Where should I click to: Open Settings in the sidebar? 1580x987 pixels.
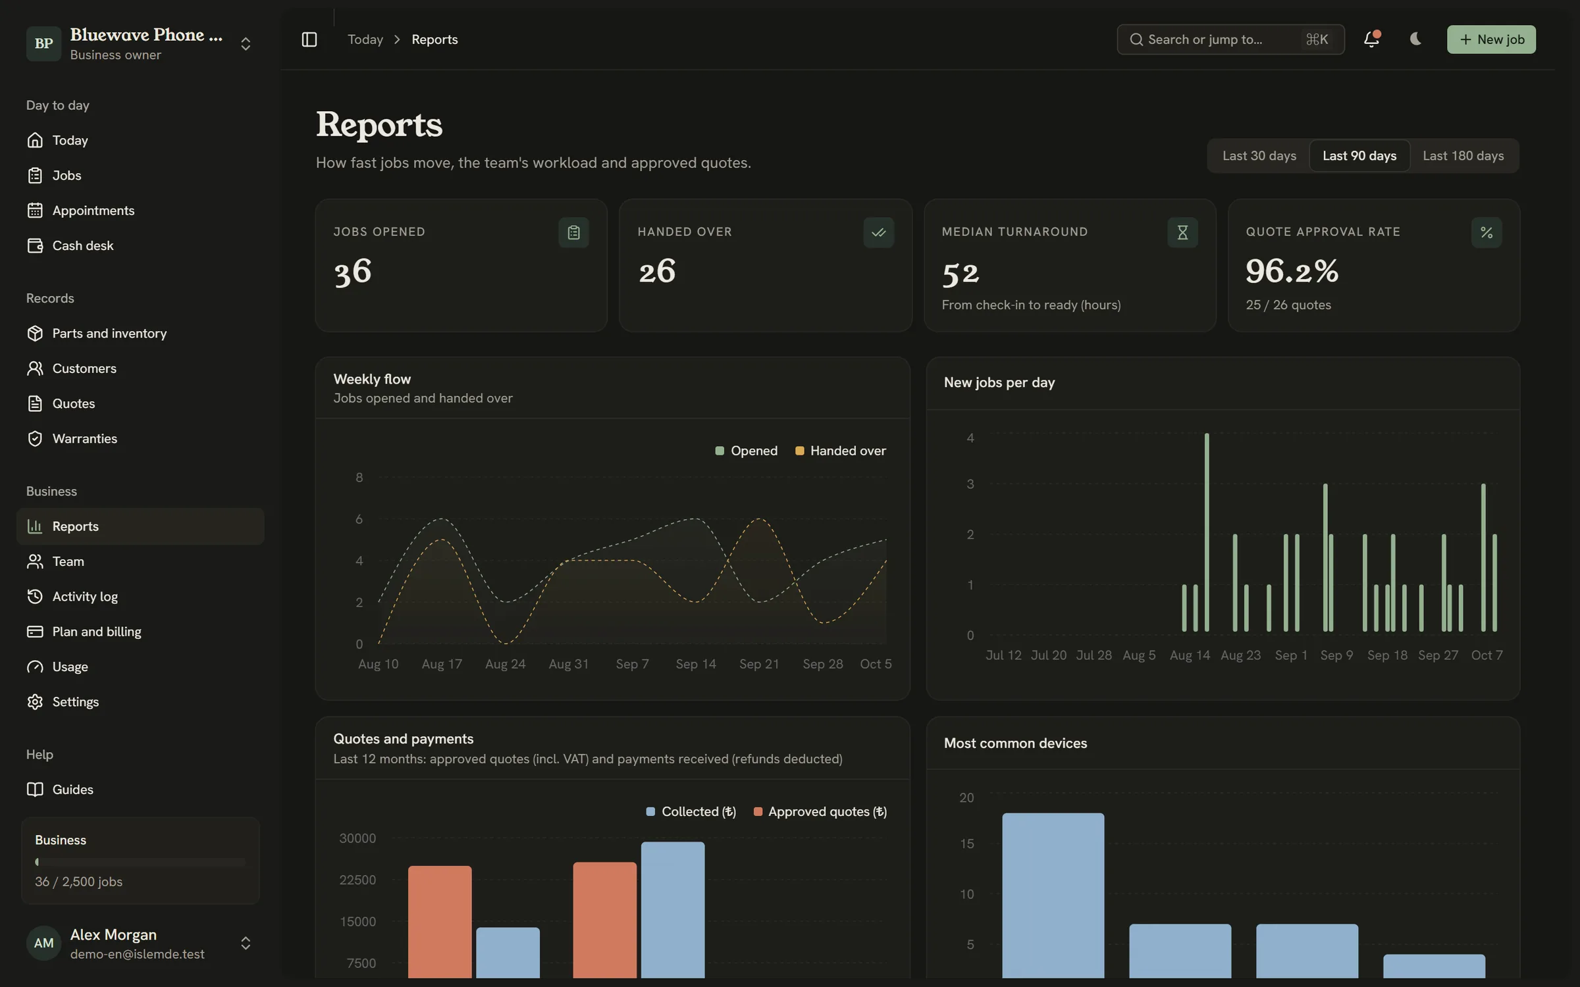click(x=140, y=701)
